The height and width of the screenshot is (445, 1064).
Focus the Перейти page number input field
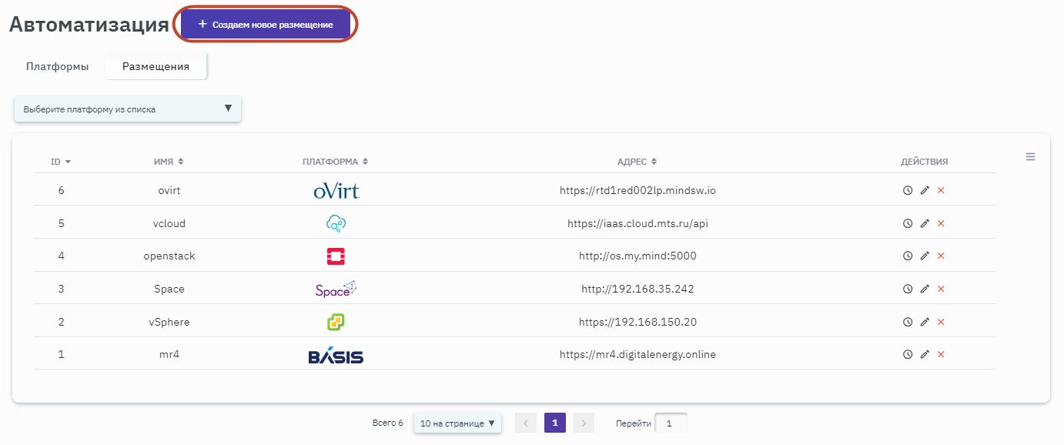click(670, 423)
